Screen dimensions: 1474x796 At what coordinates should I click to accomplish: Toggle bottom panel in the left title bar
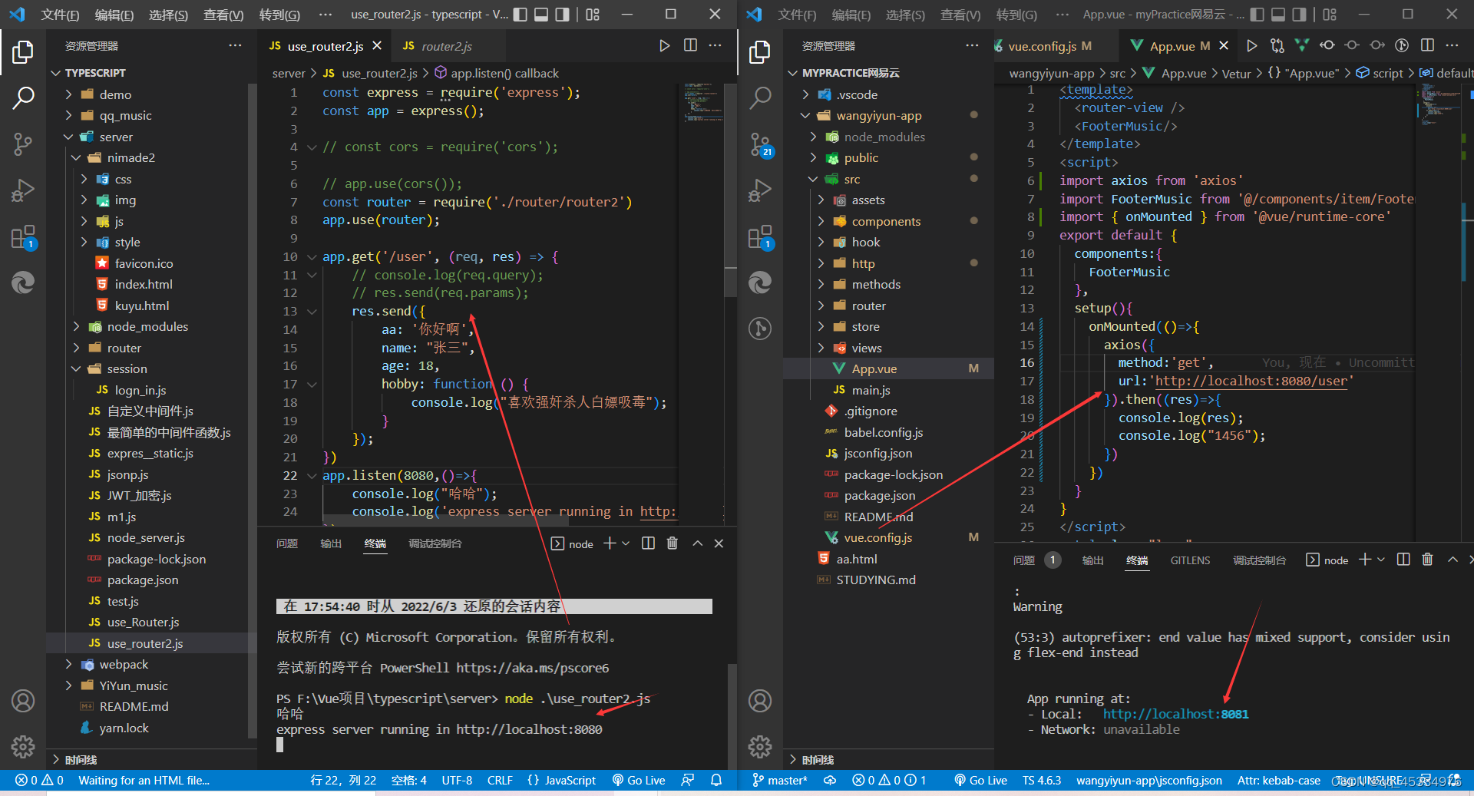(541, 14)
